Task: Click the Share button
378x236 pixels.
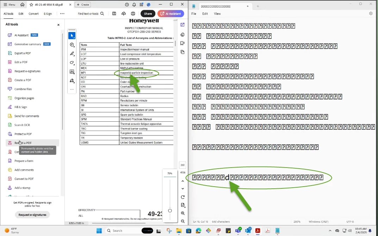Action: pyautogui.click(x=148, y=14)
